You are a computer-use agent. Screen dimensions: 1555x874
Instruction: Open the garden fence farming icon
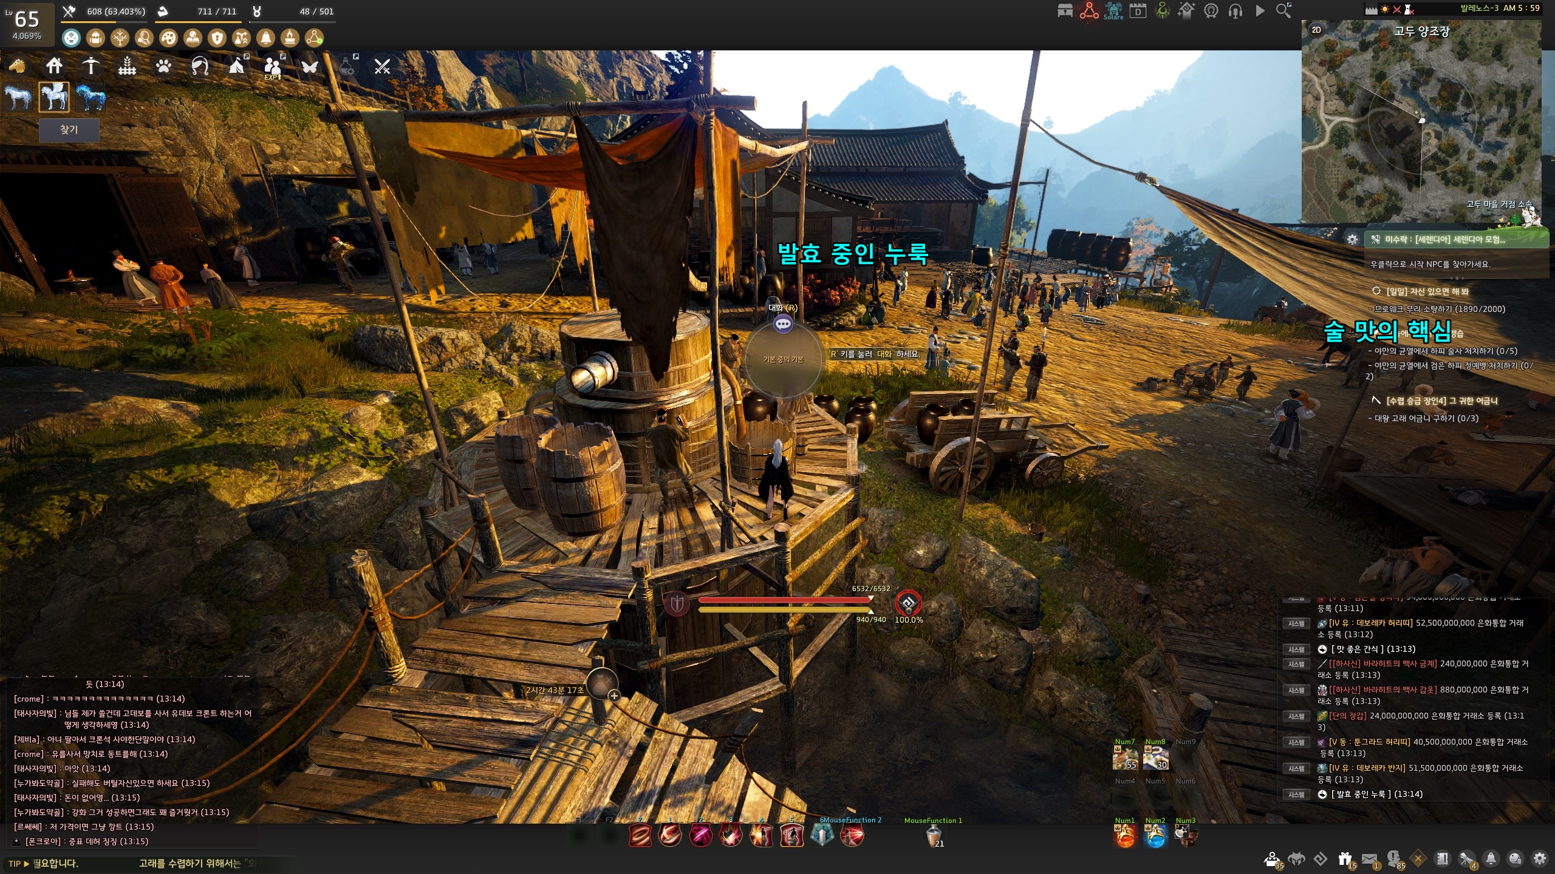coord(127,66)
